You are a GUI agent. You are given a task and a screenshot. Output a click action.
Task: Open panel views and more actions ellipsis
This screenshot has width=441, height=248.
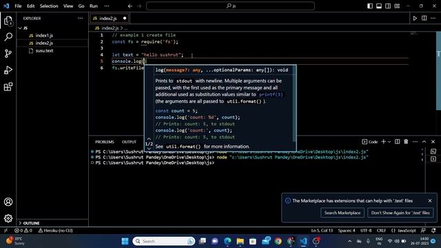point(415,142)
